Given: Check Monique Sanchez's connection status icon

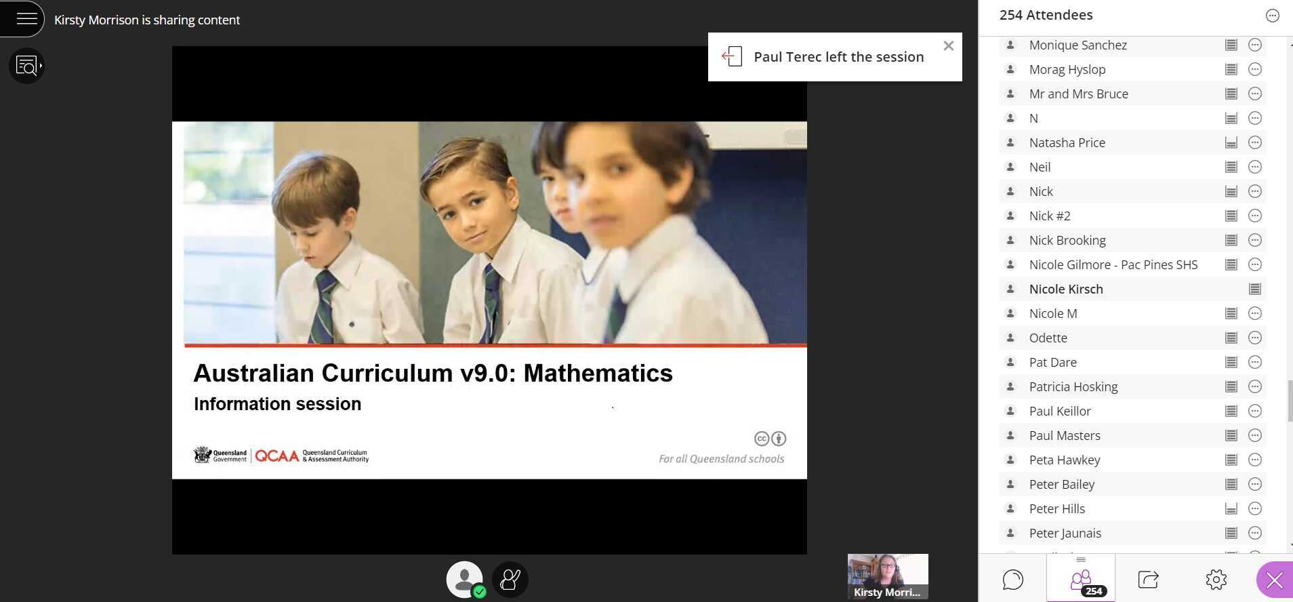Looking at the screenshot, I should click(1231, 45).
